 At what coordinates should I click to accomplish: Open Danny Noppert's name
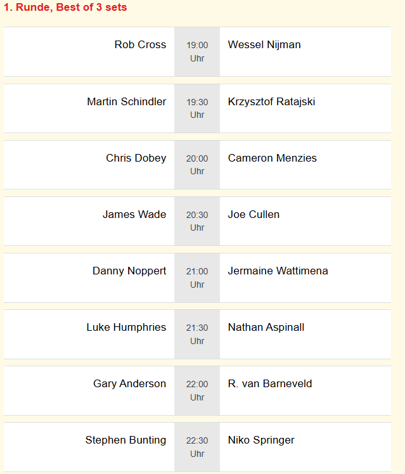pyautogui.click(x=129, y=271)
